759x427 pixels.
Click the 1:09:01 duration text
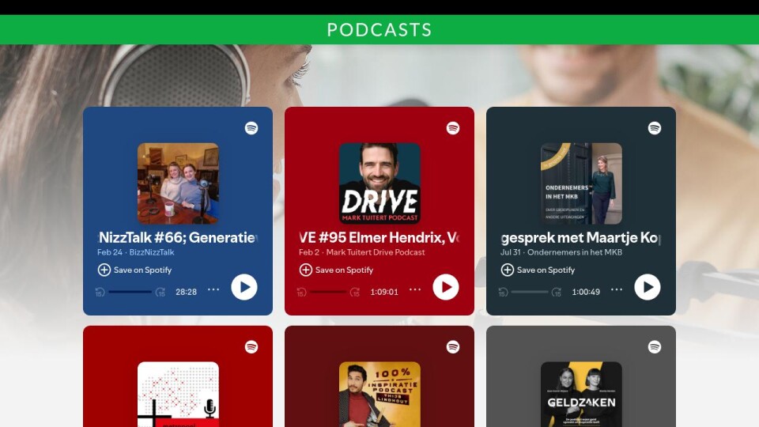coord(384,292)
